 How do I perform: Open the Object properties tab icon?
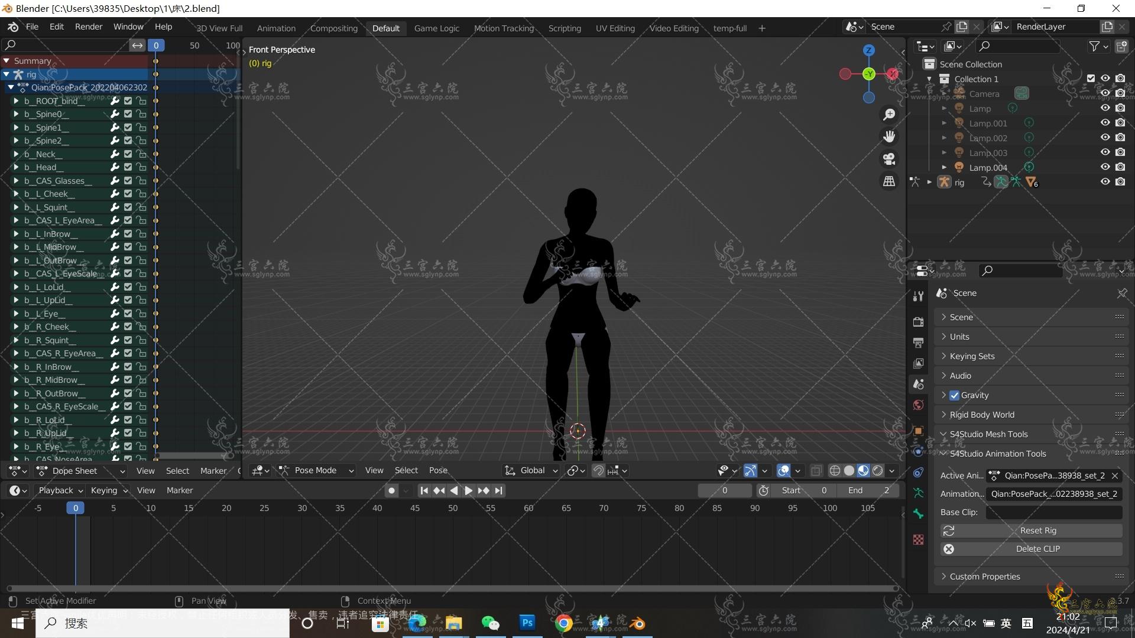[x=918, y=431]
